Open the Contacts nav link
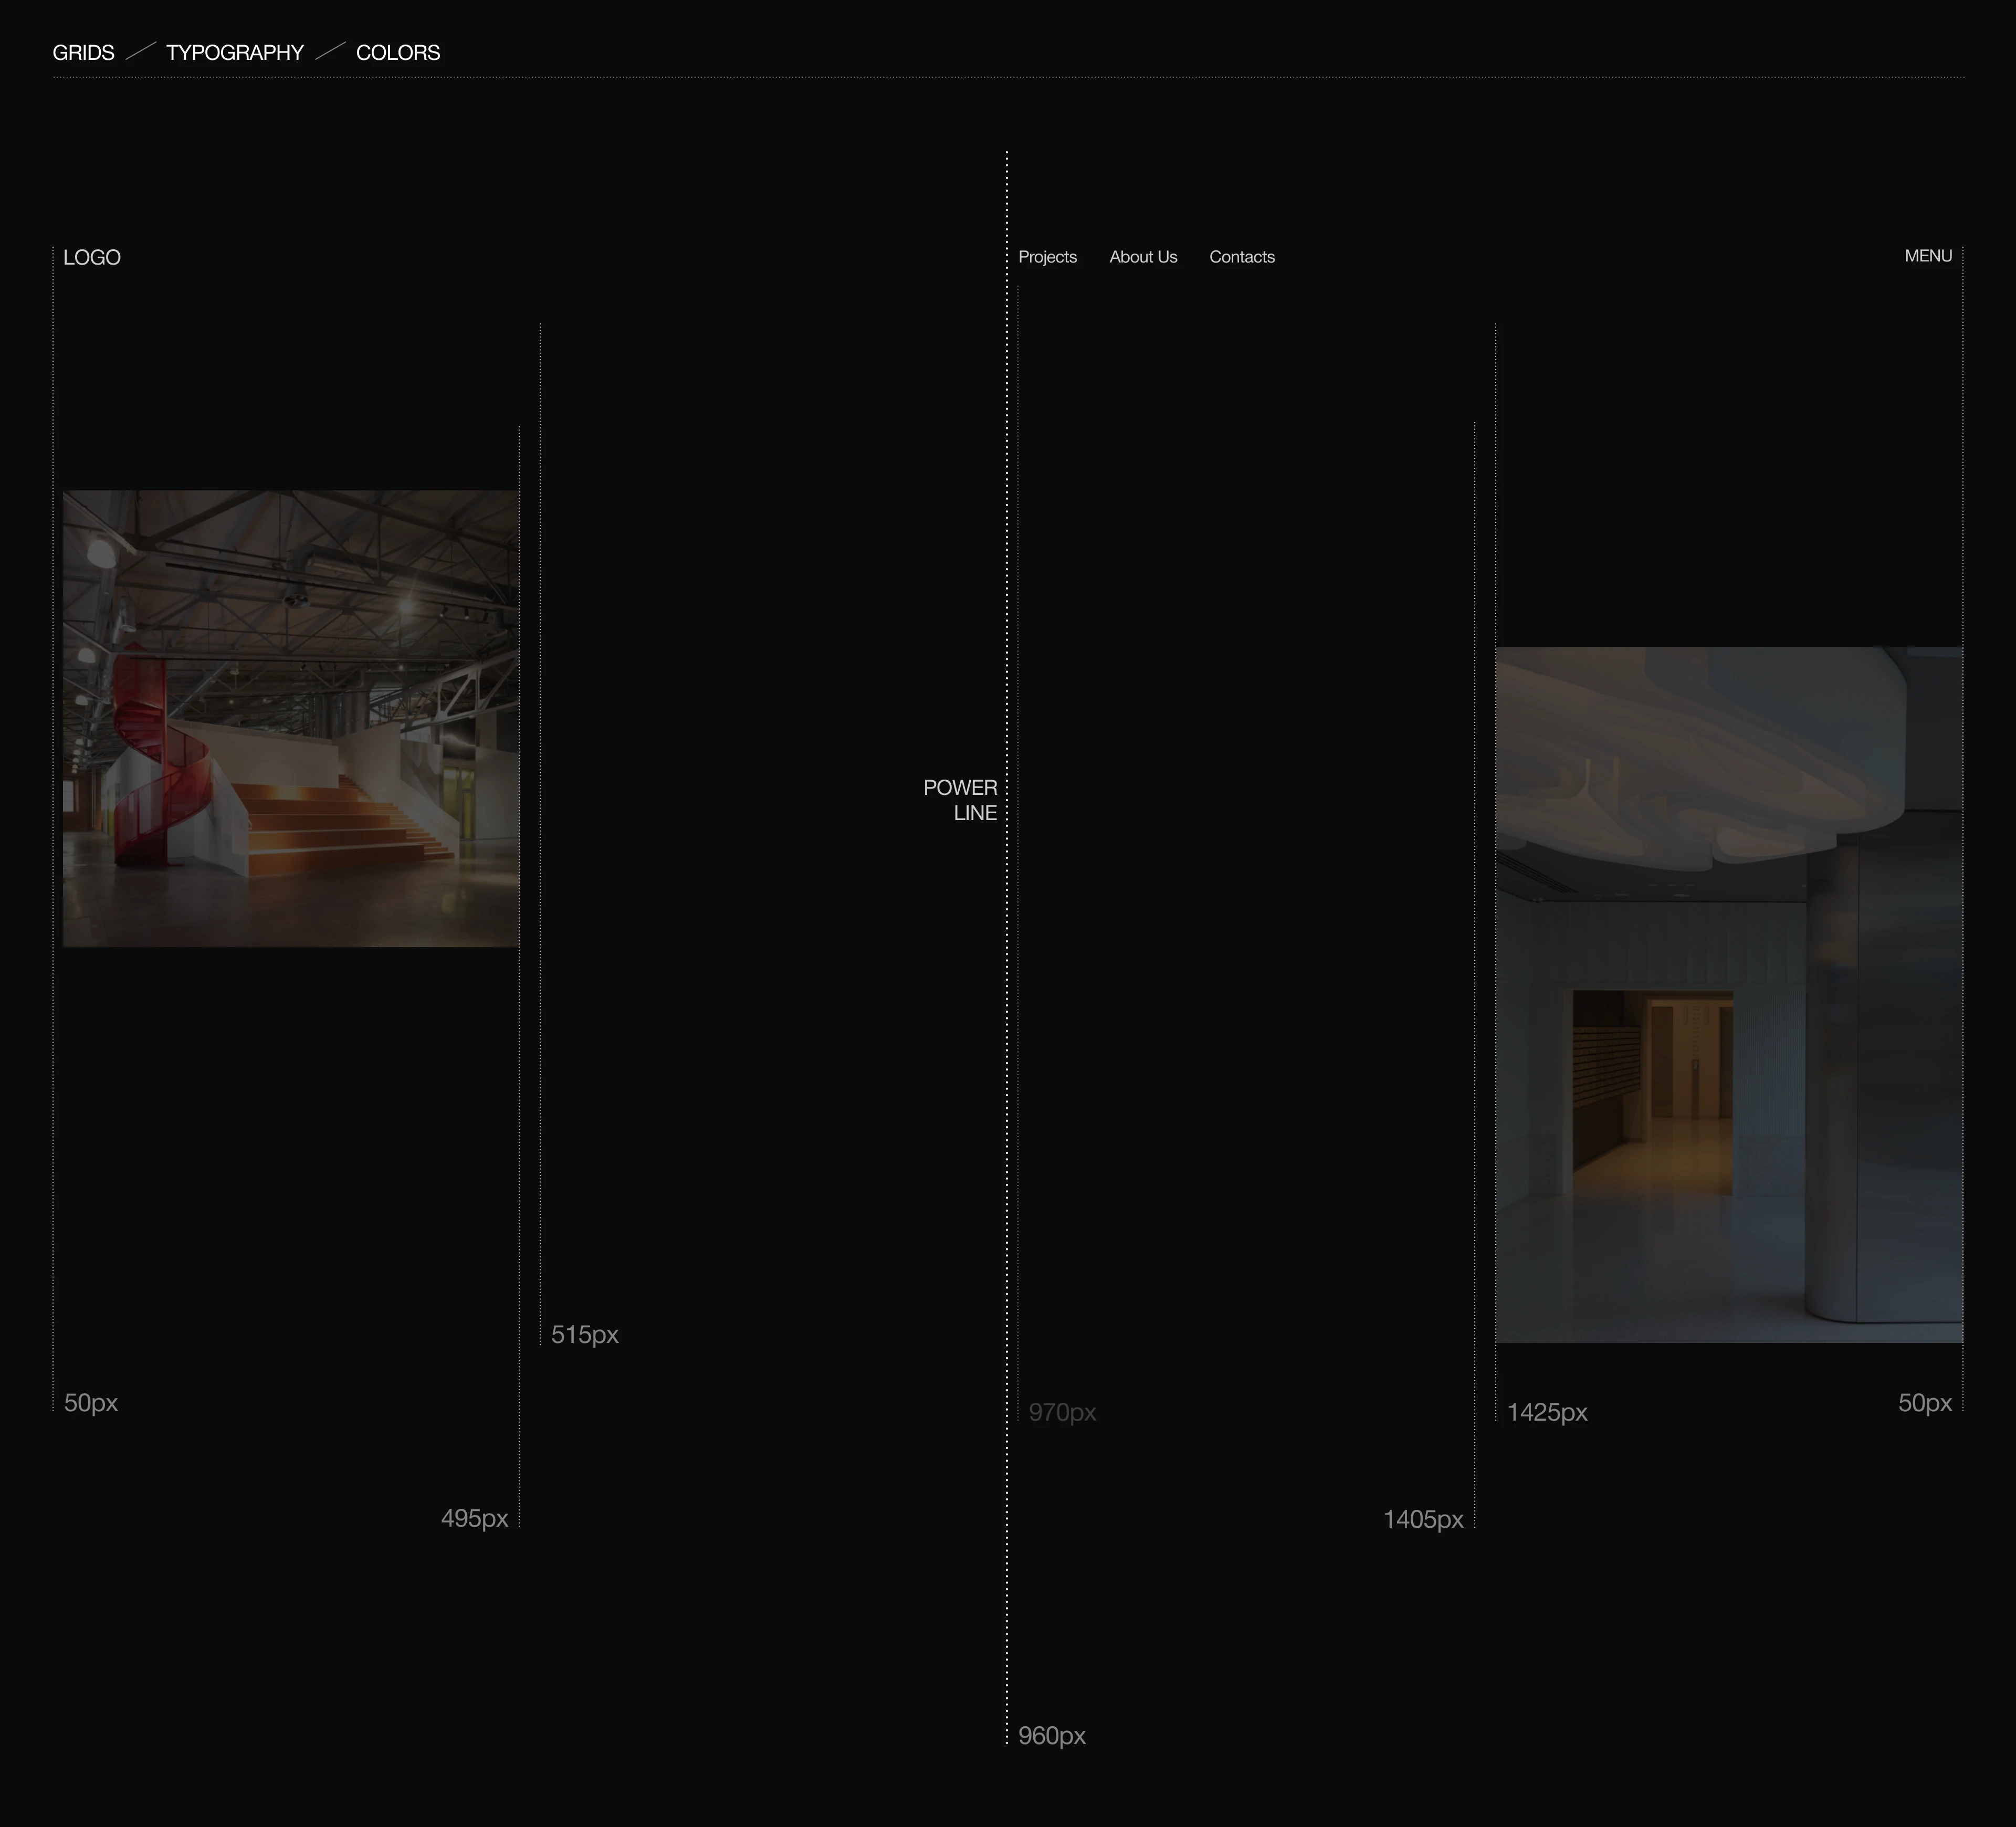 1242,257
